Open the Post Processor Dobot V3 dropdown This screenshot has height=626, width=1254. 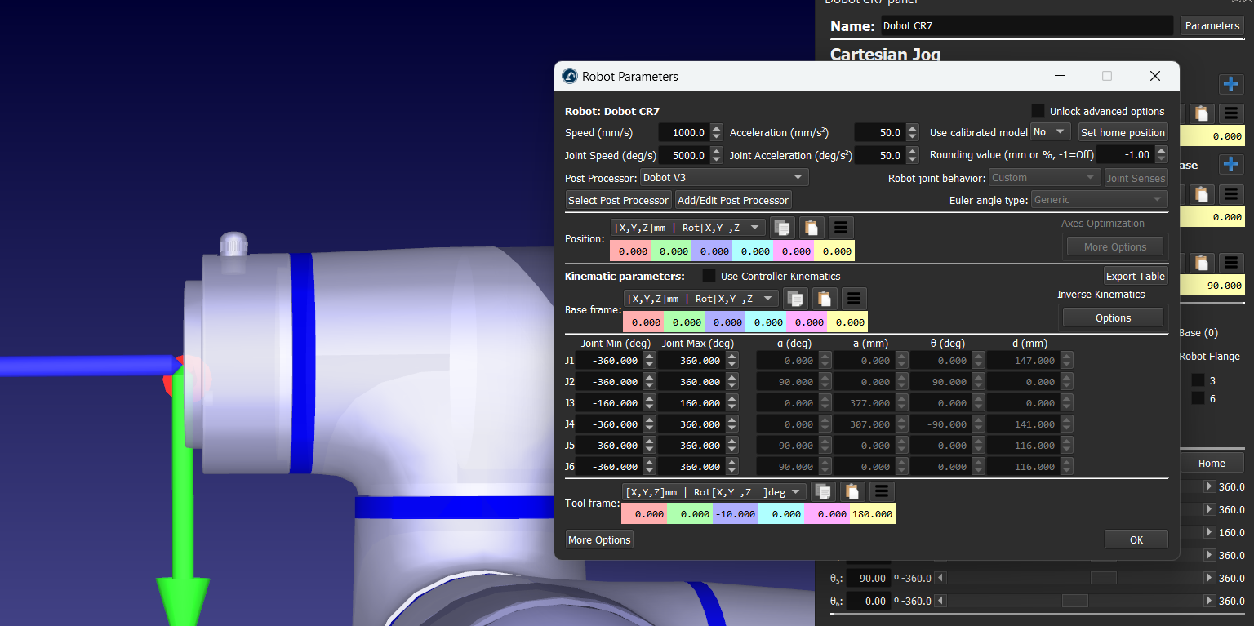pyautogui.click(x=723, y=177)
